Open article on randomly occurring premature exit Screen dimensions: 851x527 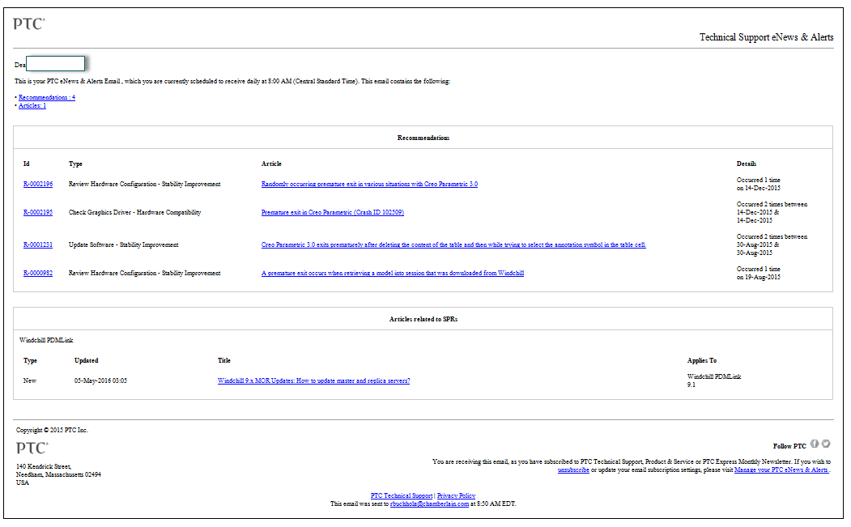[369, 184]
